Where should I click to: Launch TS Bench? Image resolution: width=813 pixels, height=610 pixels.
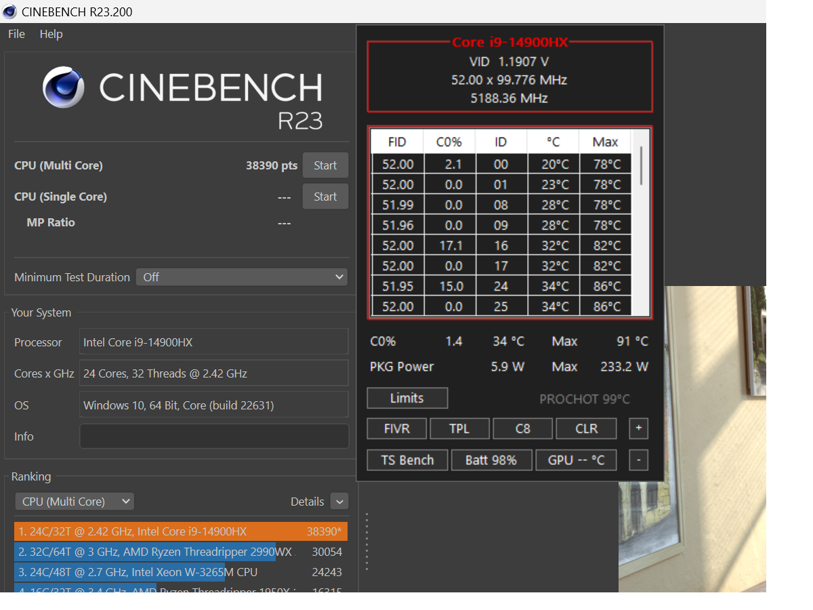pos(407,460)
